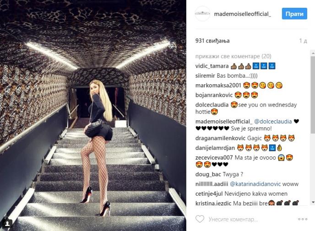
Task: Open the @katarinadidanovic mention link
Action: (x=255, y=184)
